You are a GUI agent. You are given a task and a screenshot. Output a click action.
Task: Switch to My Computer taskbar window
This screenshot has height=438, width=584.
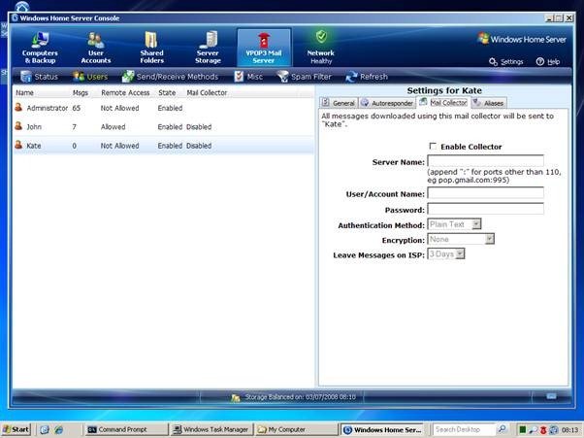click(297, 430)
